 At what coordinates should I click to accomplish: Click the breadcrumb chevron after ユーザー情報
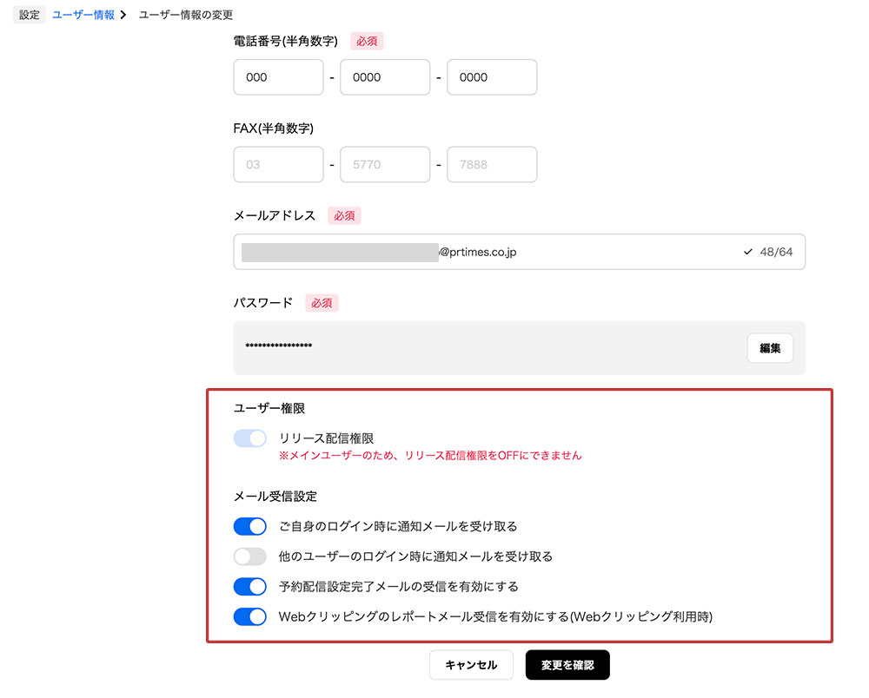pyautogui.click(x=125, y=15)
